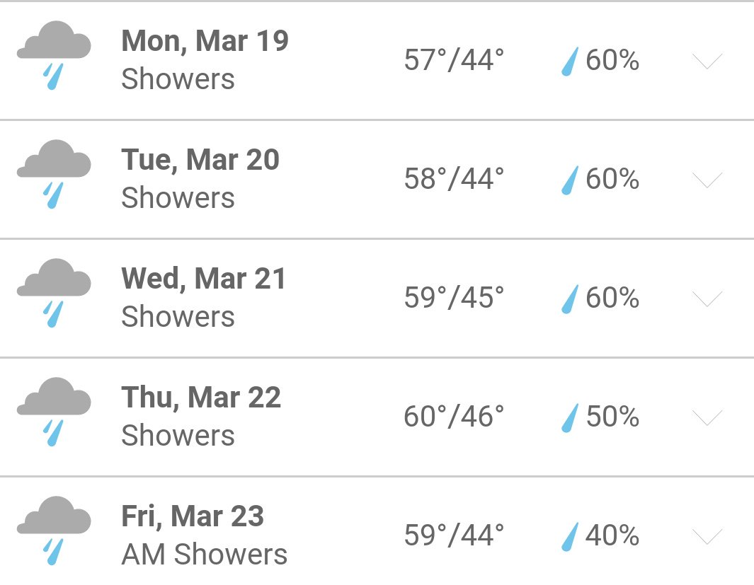
Task: Tap the raindrop icon beside 50% on Thursday
Action: pyautogui.click(x=570, y=417)
